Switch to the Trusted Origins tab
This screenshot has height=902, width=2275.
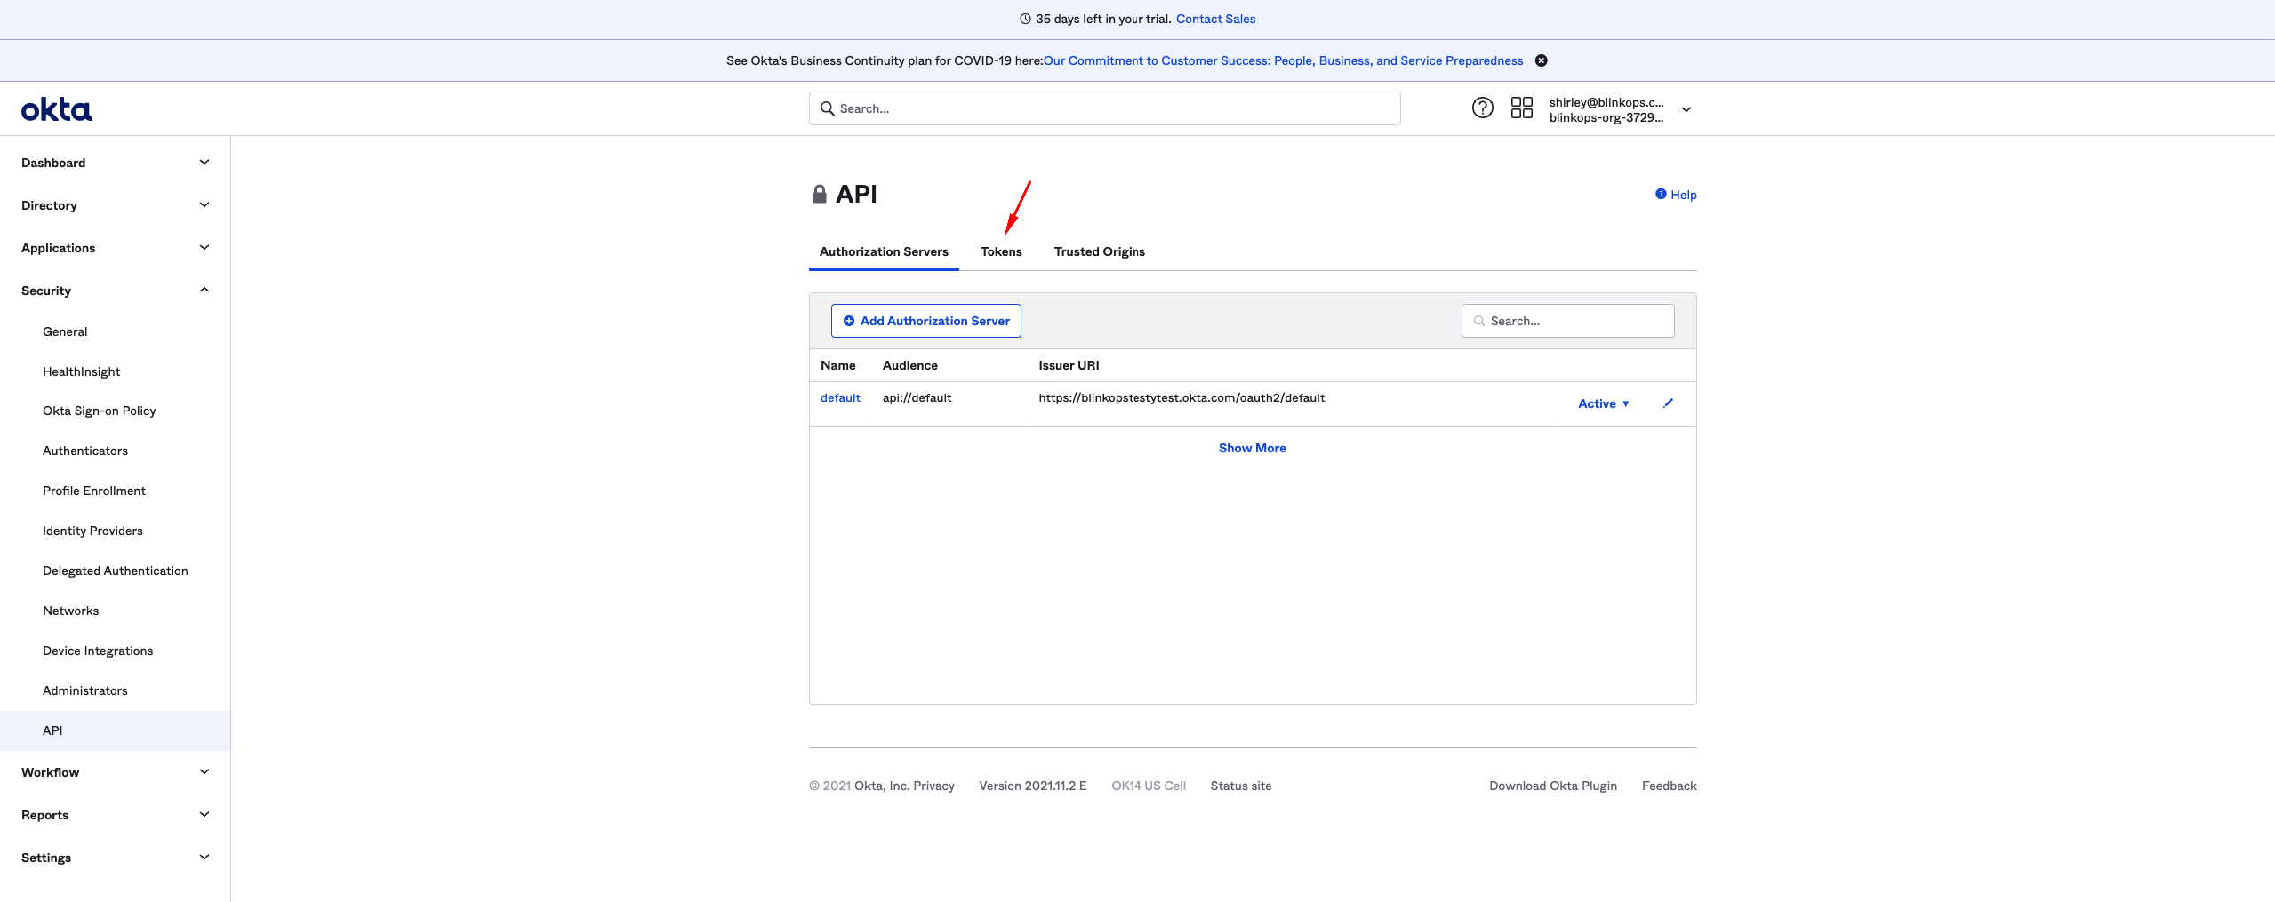[1099, 251]
